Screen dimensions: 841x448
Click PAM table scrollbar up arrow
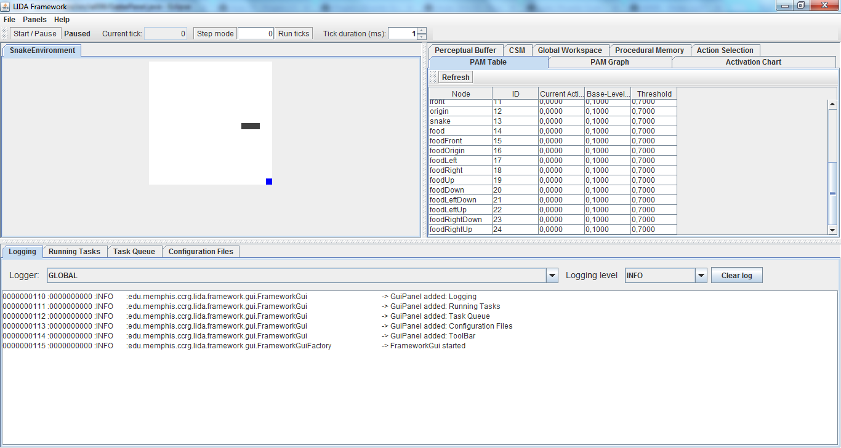[832, 105]
